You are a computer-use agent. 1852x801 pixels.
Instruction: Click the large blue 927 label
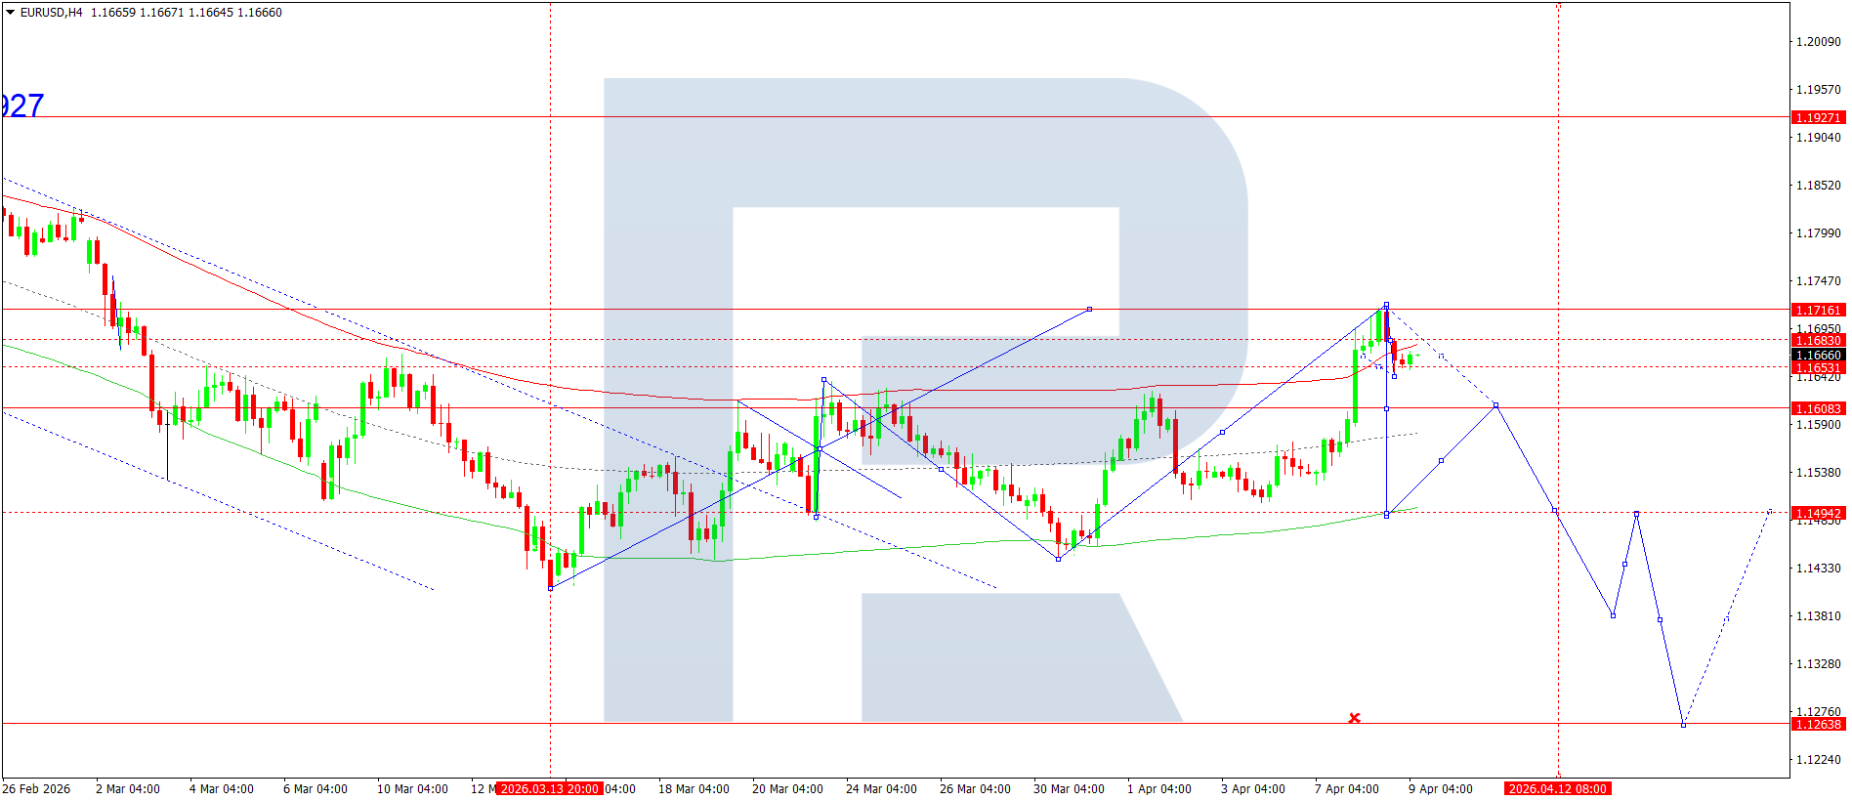(22, 105)
